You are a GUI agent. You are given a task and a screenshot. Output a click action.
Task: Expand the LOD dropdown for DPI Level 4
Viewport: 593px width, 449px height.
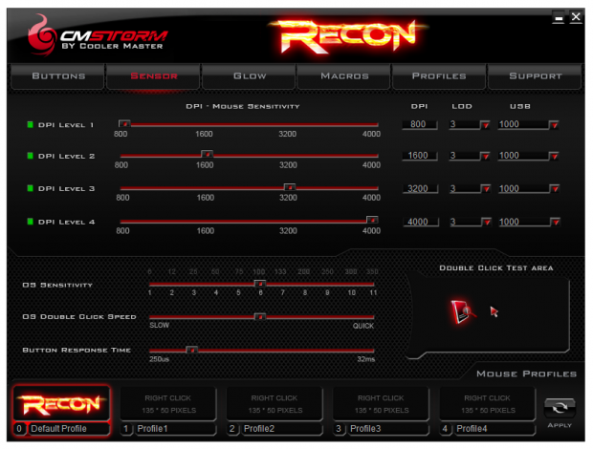(487, 222)
